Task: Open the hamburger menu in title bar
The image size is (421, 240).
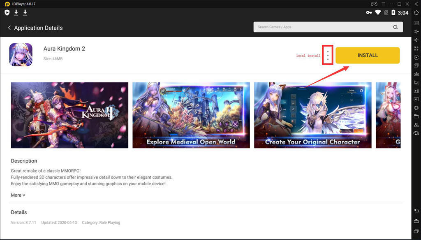Action: click(x=382, y=4)
